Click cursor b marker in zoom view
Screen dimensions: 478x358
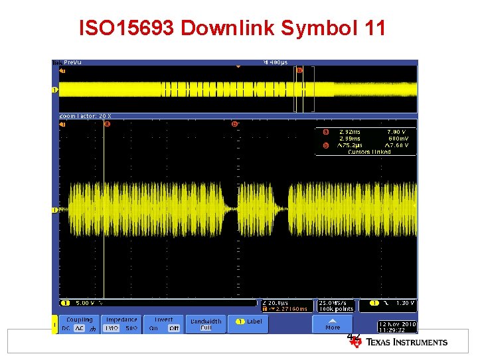tap(234, 124)
